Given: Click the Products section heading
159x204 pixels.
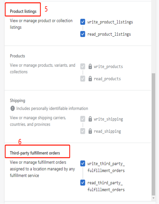Looking at the screenshot, I should pyautogui.click(x=17, y=56).
